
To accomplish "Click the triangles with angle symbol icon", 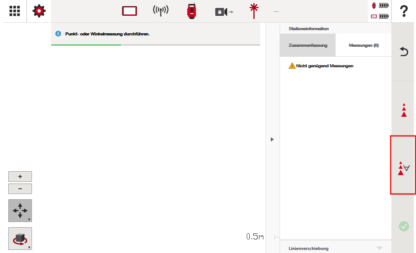I will coord(403,168).
